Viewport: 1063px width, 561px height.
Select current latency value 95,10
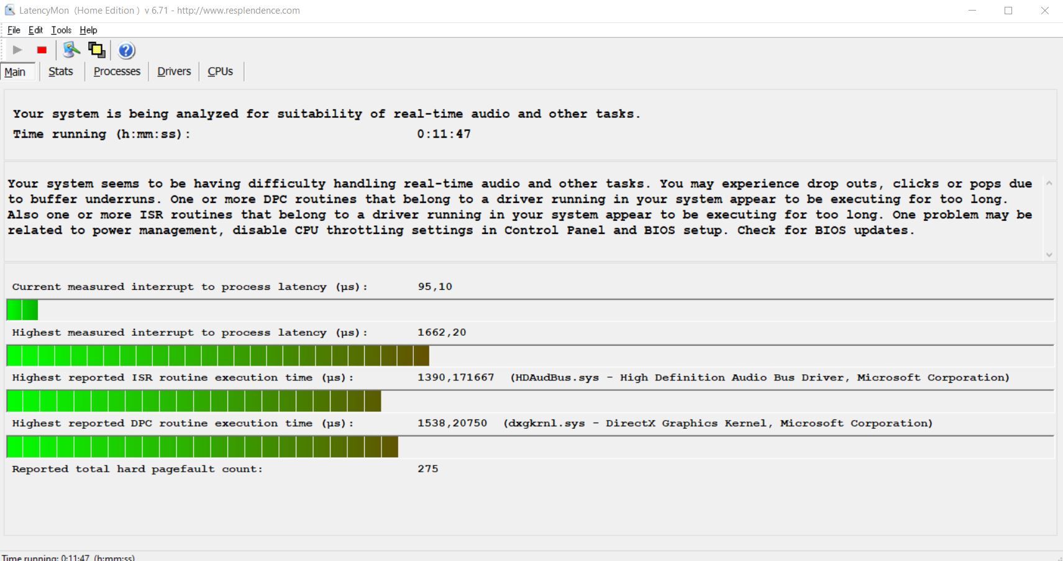point(435,287)
